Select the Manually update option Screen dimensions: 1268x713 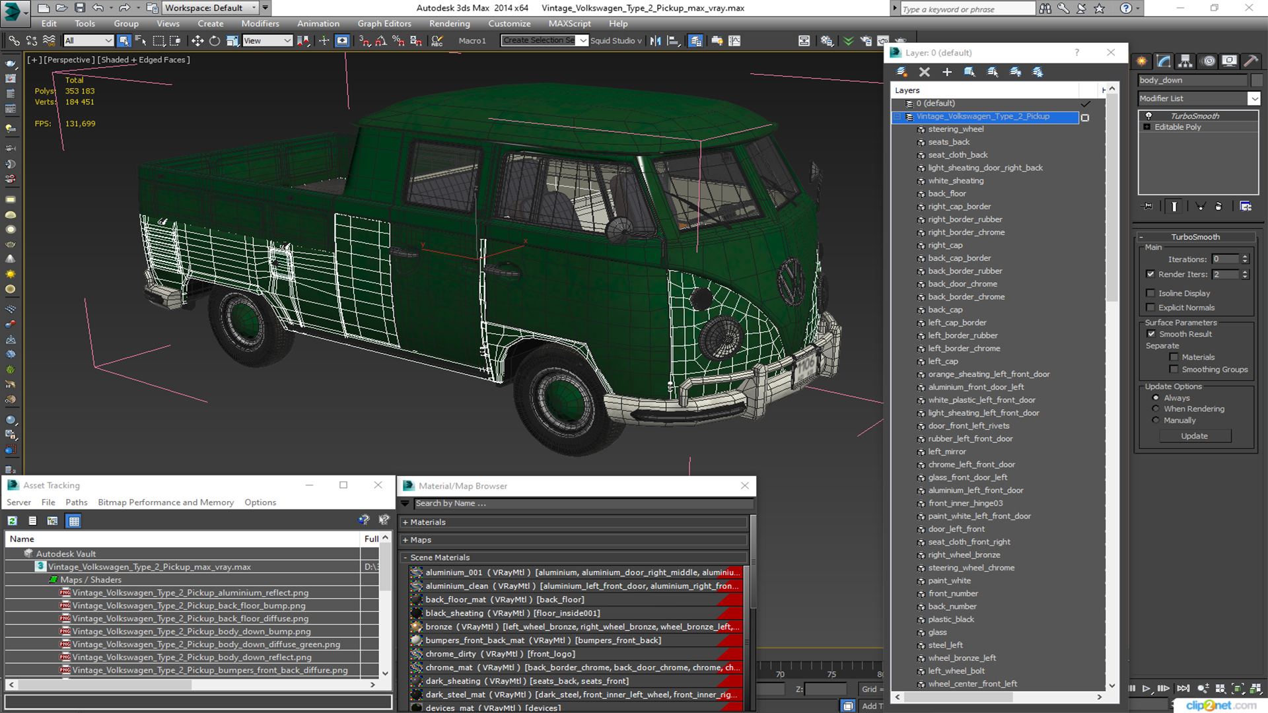pos(1156,421)
